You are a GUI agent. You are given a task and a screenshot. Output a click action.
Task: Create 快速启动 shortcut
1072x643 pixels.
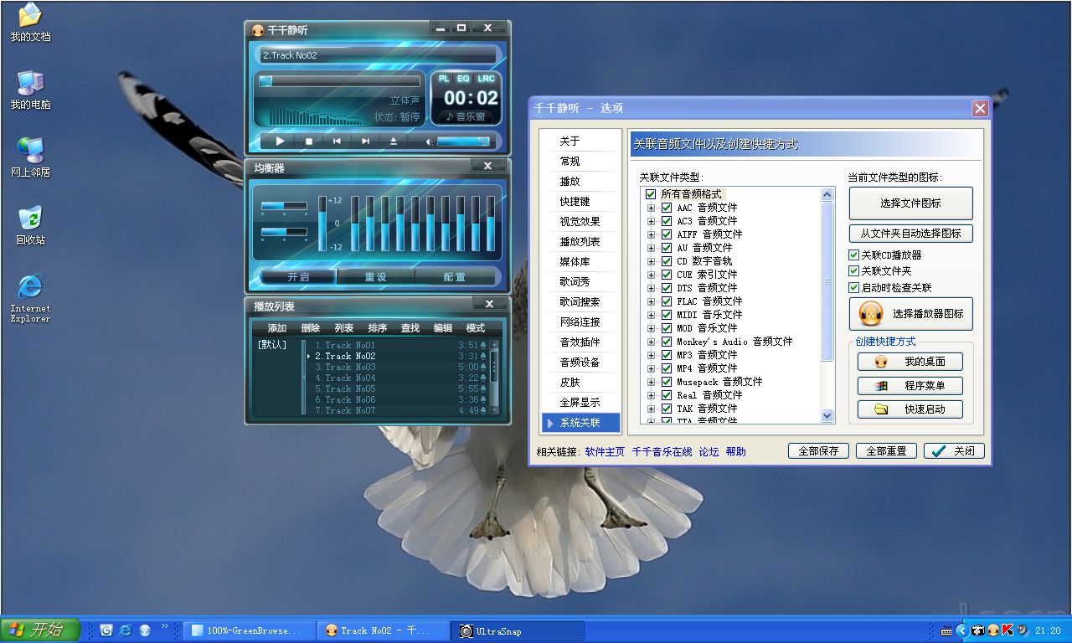[x=910, y=409]
